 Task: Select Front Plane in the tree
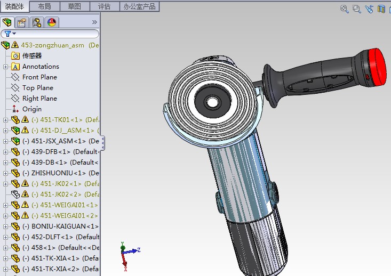[39, 77]
